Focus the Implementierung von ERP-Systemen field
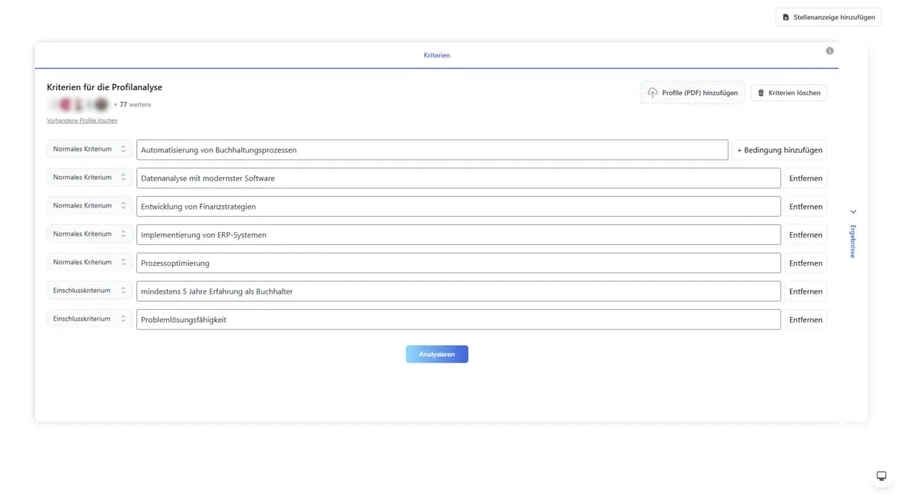This screenshot has height=499, width=904. [458, 234]
